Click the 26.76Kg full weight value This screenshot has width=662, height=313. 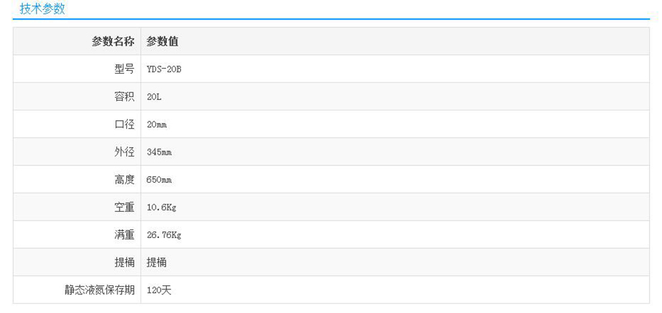coord(163,235)
